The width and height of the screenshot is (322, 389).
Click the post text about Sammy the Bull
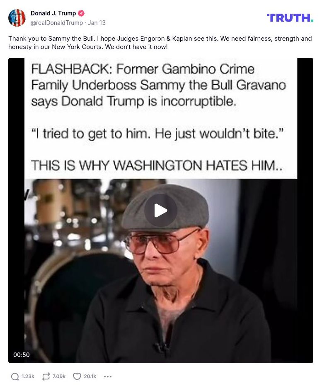pyautogui.click(x=160, y=43)
